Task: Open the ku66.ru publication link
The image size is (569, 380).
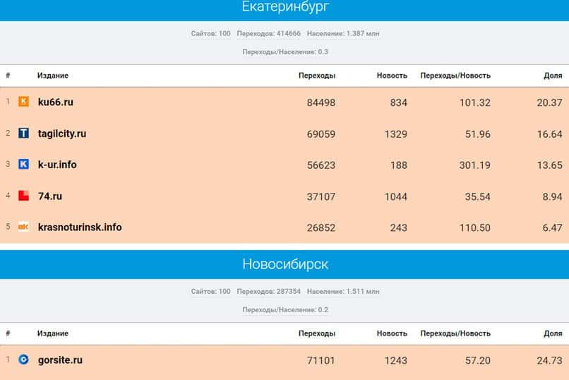Action: tap(56, 102)
